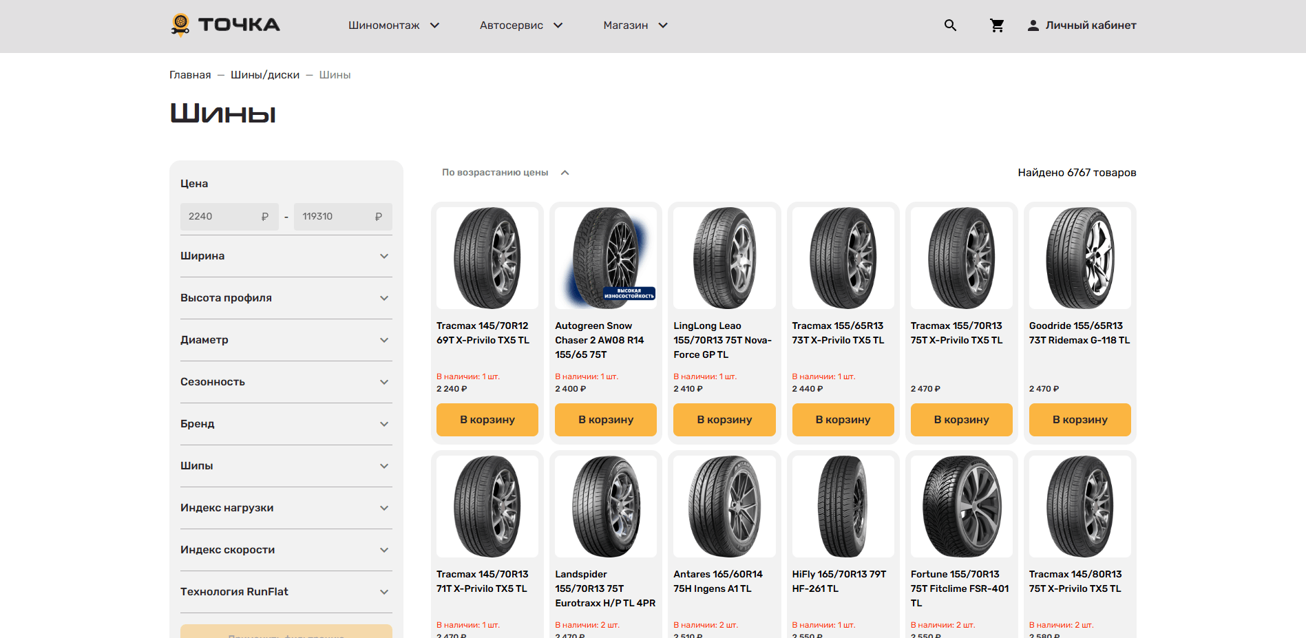The height and width of the screenshot is (638, 1306).
Task: Click the search magnifier icon
Action: point(950,25)
